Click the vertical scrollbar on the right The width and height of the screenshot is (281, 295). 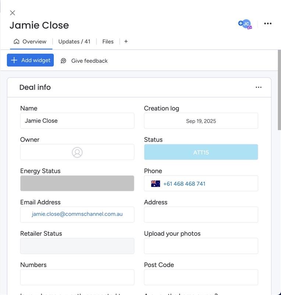tap(279, 92)
